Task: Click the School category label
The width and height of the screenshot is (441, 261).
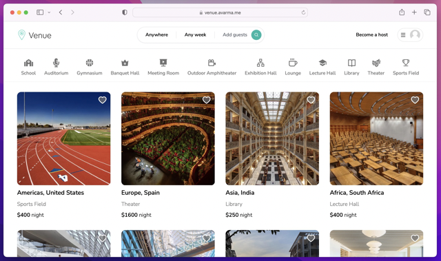Action: pyautogui.click(x=28, y=73)
